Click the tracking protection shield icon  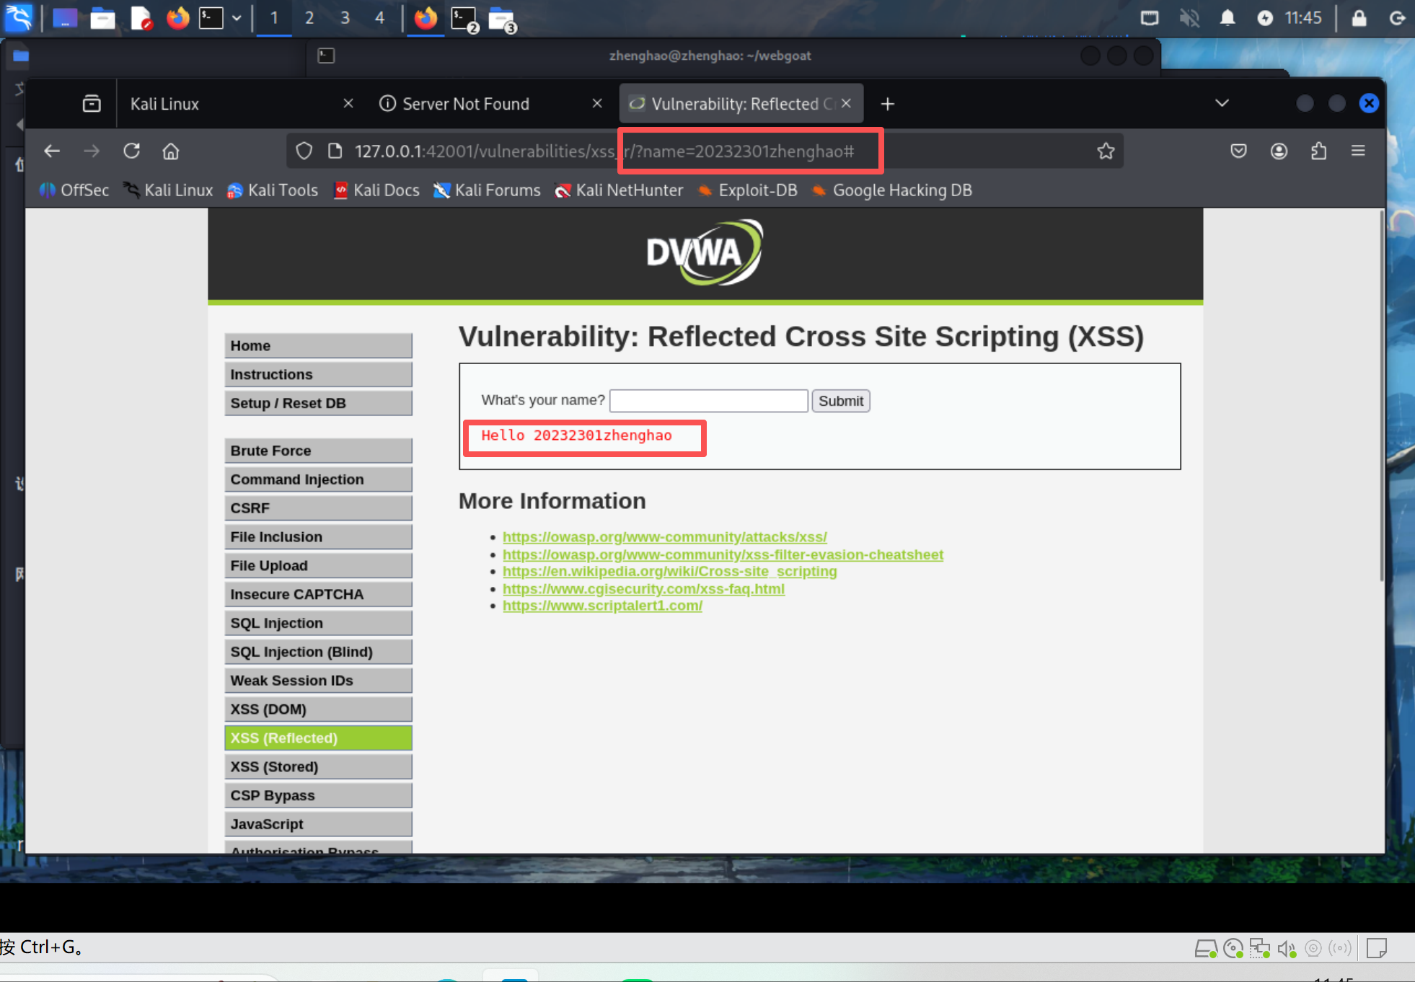click(304, 151)
